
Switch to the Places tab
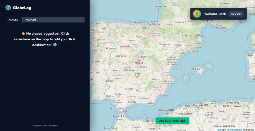(13, 20)
